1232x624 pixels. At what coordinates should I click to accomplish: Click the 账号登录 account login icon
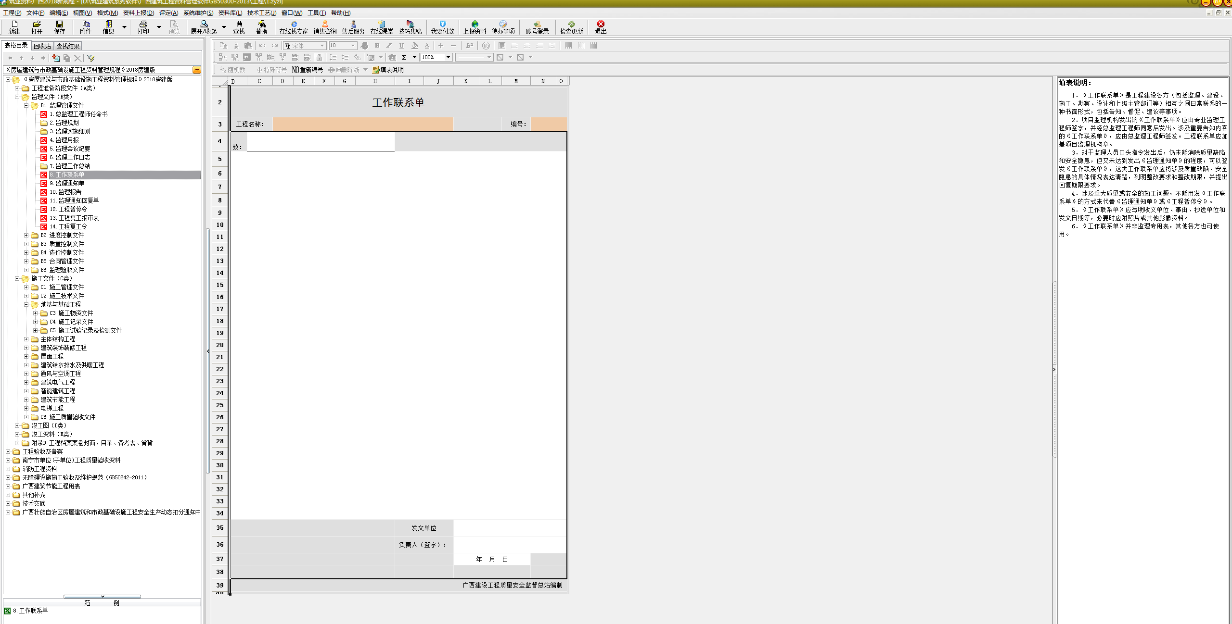[x=537, y=27]
